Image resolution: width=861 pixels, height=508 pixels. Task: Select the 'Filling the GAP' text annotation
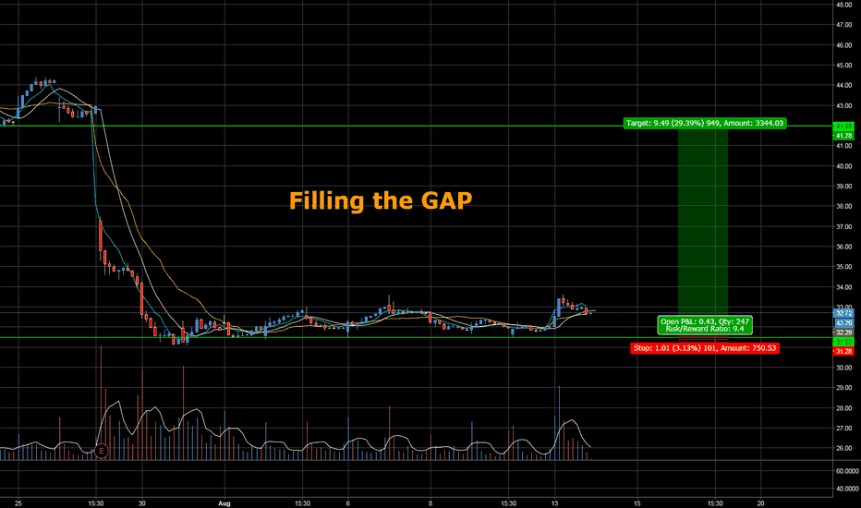point(381,200)
